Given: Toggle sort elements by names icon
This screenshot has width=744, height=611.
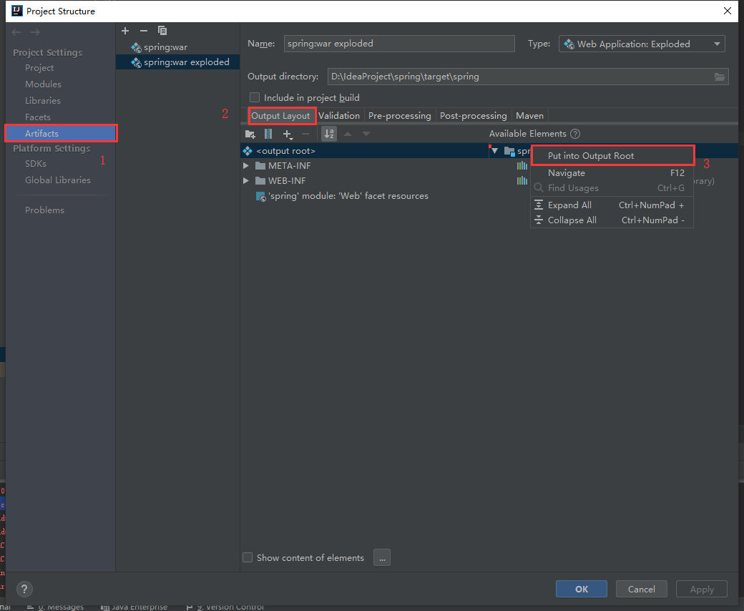Looking at the screenshot, I should click(329, 135).
